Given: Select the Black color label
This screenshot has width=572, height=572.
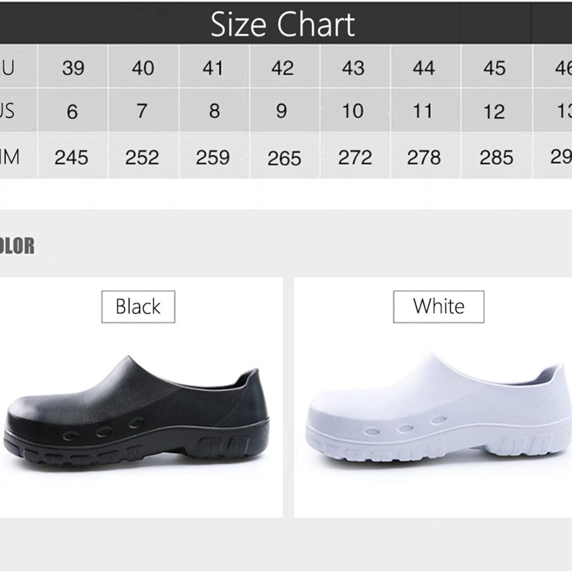Looking at the screenshot, I should coord(138,307).
